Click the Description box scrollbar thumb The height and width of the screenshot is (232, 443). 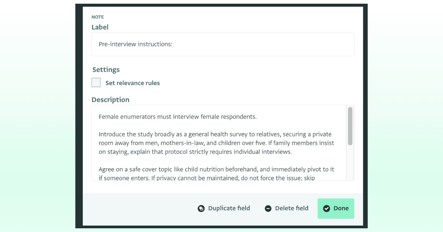350,126
